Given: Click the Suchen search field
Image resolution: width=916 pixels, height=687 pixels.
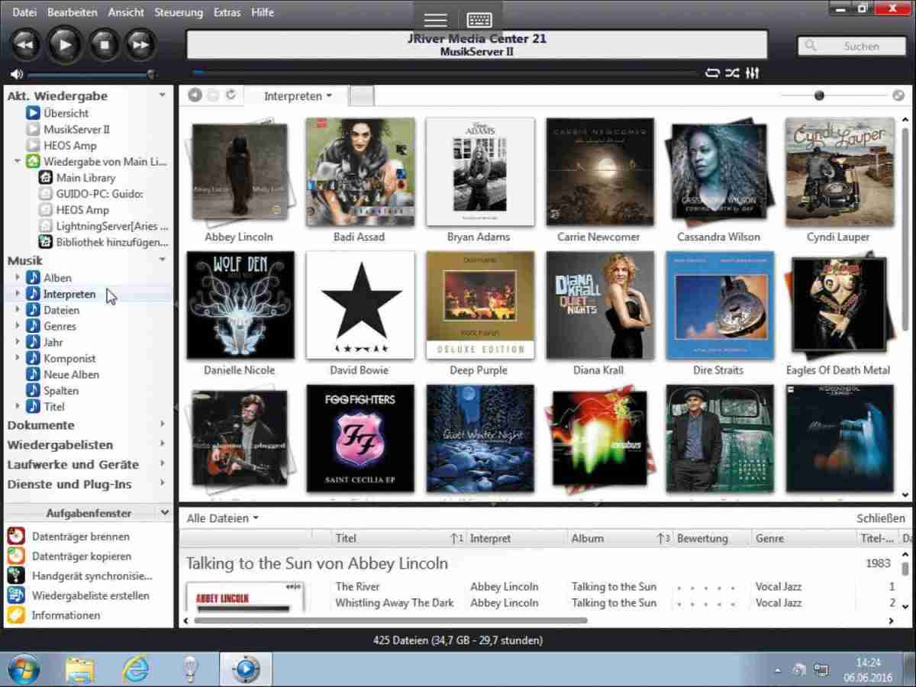Looking at the screenshot, I should (851, 46).
